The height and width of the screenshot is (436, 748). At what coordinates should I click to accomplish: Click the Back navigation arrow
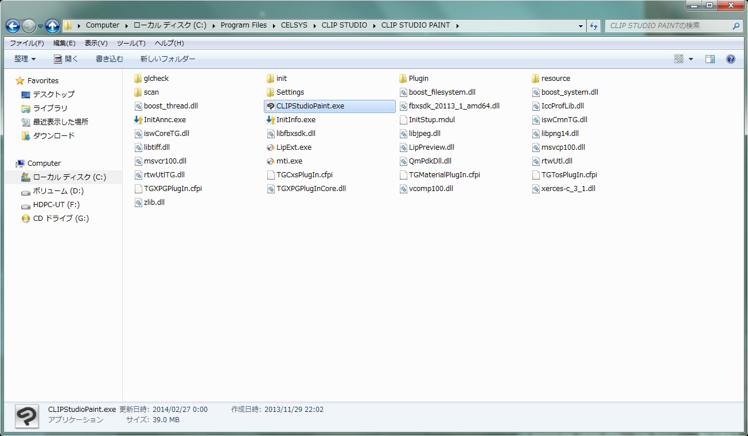pyautogui.click(x=13, y=26)
